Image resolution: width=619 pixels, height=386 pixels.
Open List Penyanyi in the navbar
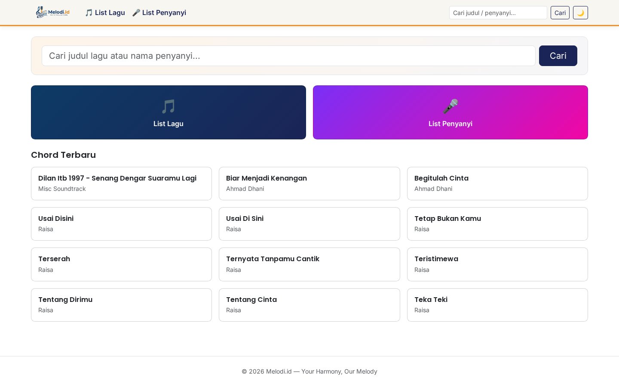[x=159, y=13]
